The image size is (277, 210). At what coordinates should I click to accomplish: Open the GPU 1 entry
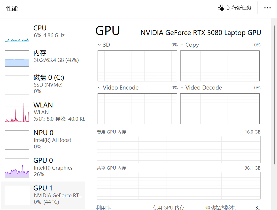click(43, 195)
